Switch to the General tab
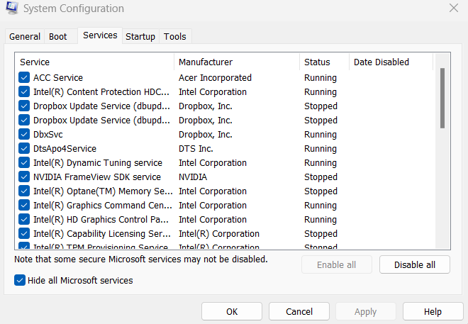This screenshot has width=468, height=324. pyautogui.click(x=25, y=37)
